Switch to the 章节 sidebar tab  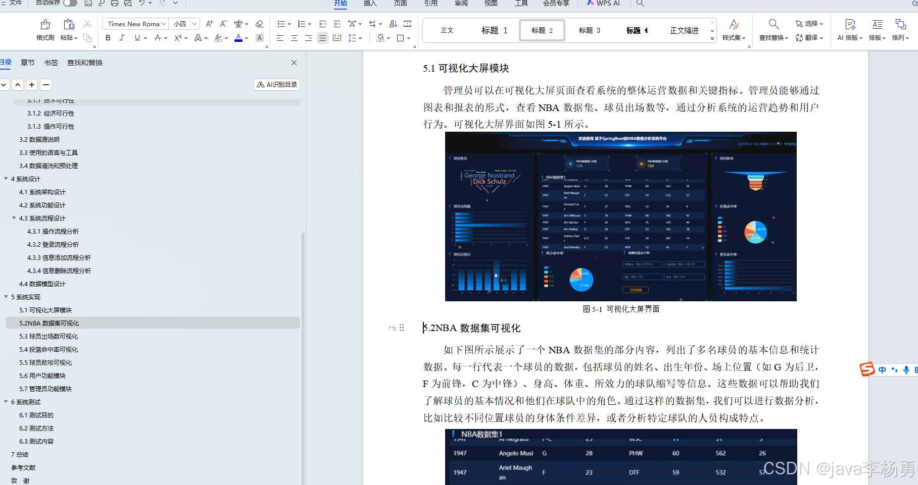click(x=27, y=62)
